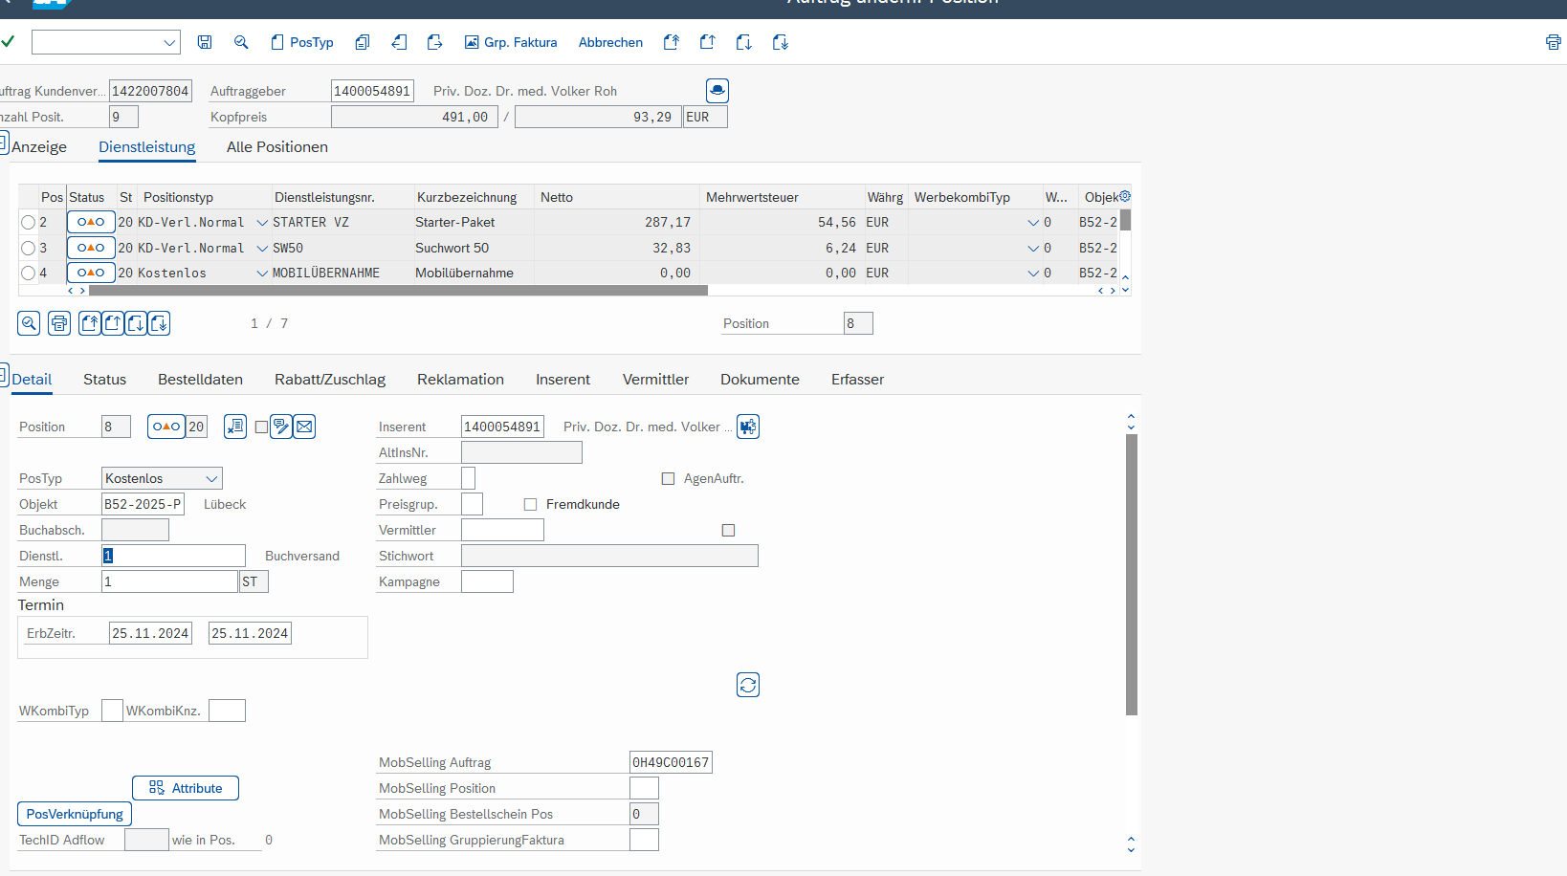Click the magnifier details icon below the table
Image resolution: width=1567 pixels, height=876 pixels.
click(x=29, y=323)
